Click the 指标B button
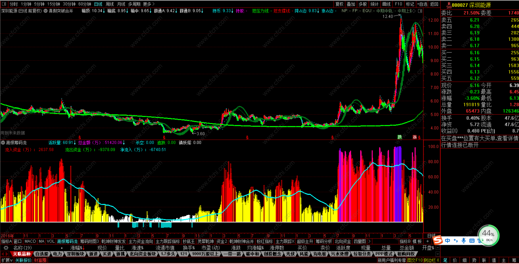 tap(405, 241)
